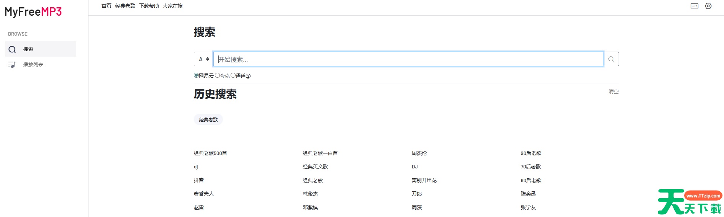Open the 下载帮助 menu item

point(149,6)
